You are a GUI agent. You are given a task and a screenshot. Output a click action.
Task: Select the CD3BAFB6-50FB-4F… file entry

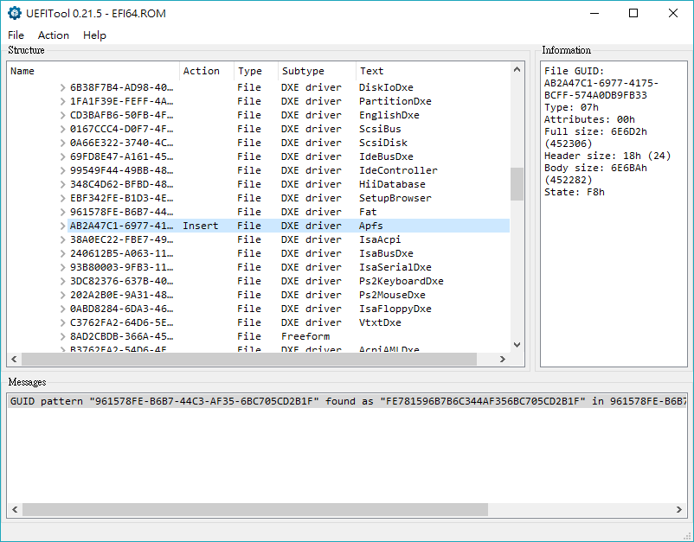(122, 115)
